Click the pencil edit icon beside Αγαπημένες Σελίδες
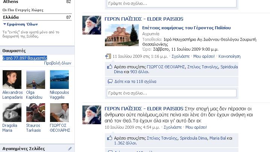Screen dimensions: 270x152 (70, 149)
